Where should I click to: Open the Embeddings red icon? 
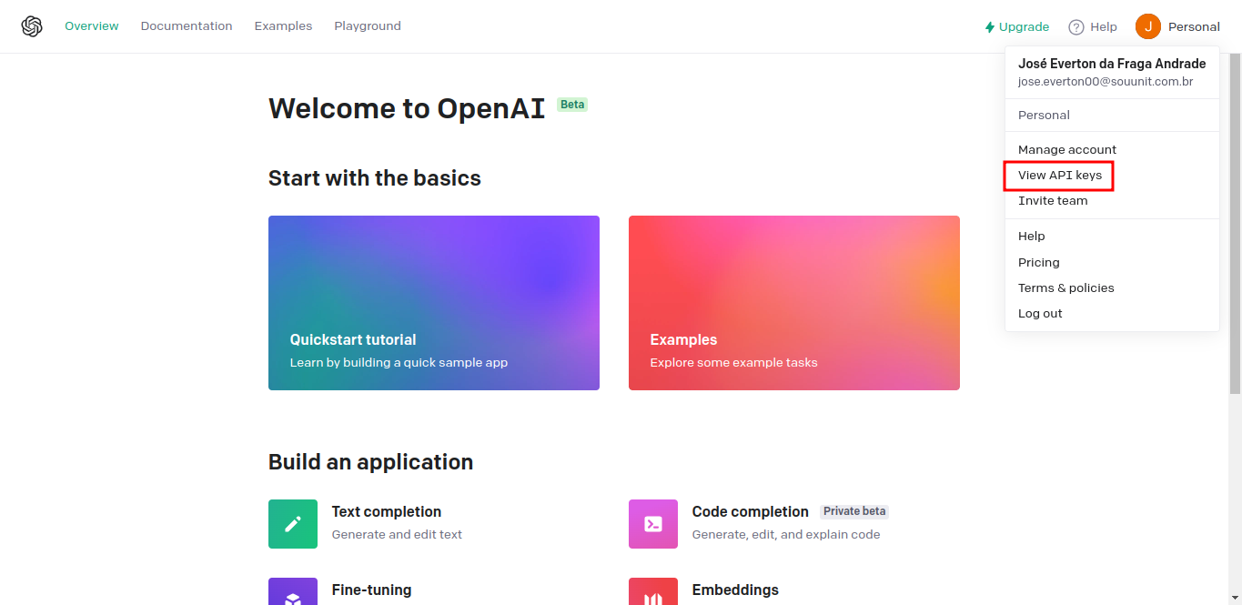tap(653, 591)
